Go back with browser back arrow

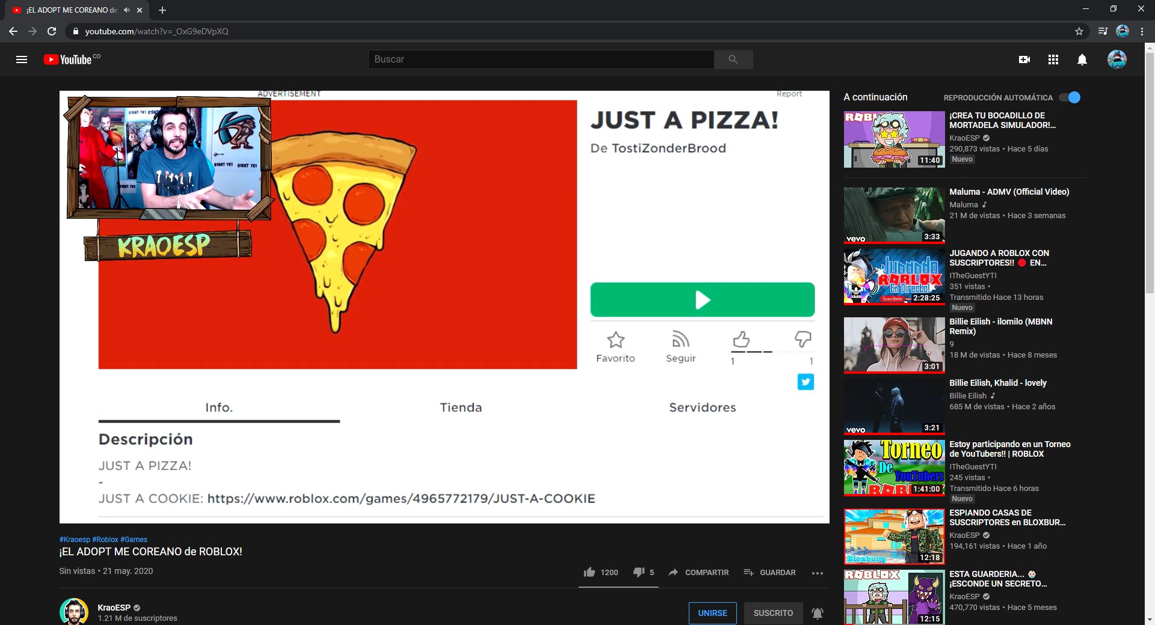(13, 31)
